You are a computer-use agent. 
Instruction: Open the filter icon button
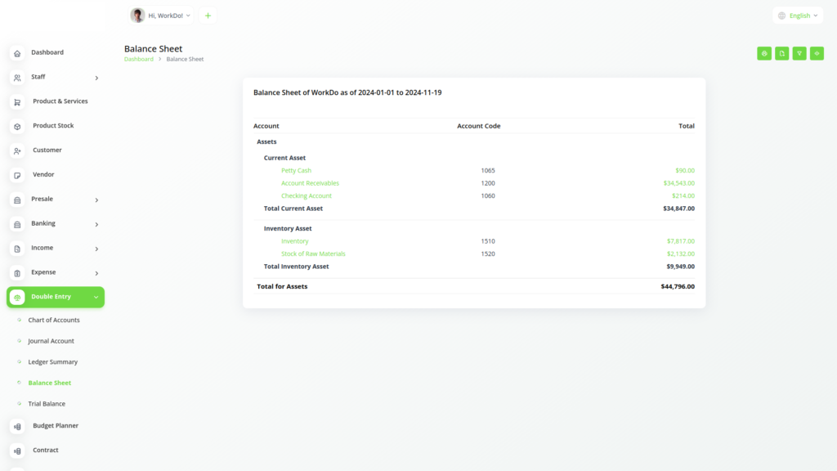(799, 53)
